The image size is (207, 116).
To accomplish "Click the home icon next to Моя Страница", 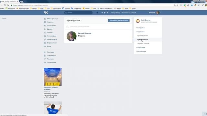I will [45, 19].
